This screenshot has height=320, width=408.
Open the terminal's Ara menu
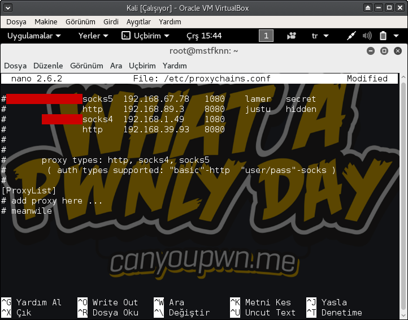coord(116,66)
